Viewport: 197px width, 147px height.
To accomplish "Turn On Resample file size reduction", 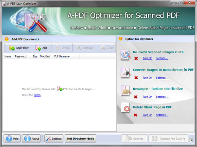I will click(x=147, y=97).
